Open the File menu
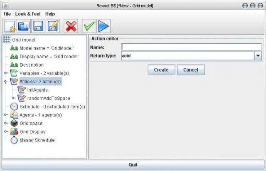Screen dimensions: 266x171 point(7,14)
